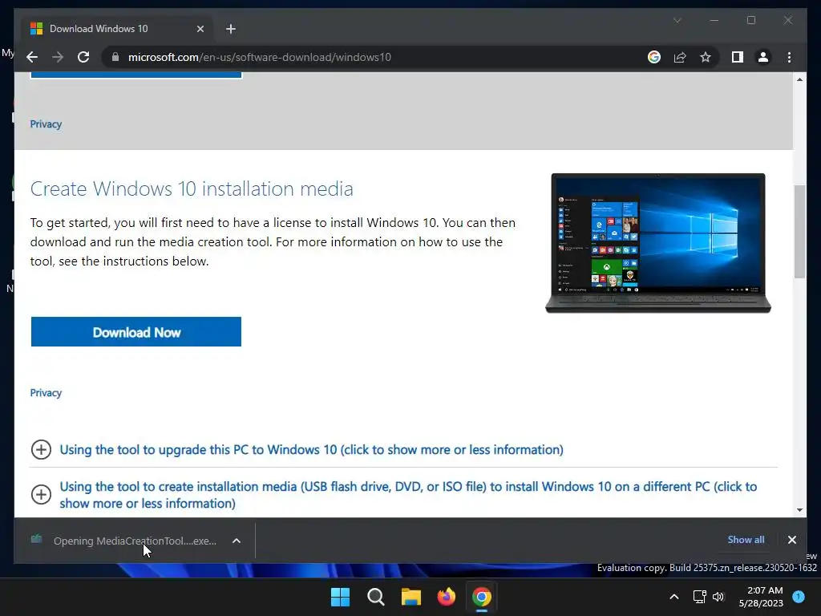821x616 pixels.
Task: Open Google icon in address bar
Action: point(654,57)
